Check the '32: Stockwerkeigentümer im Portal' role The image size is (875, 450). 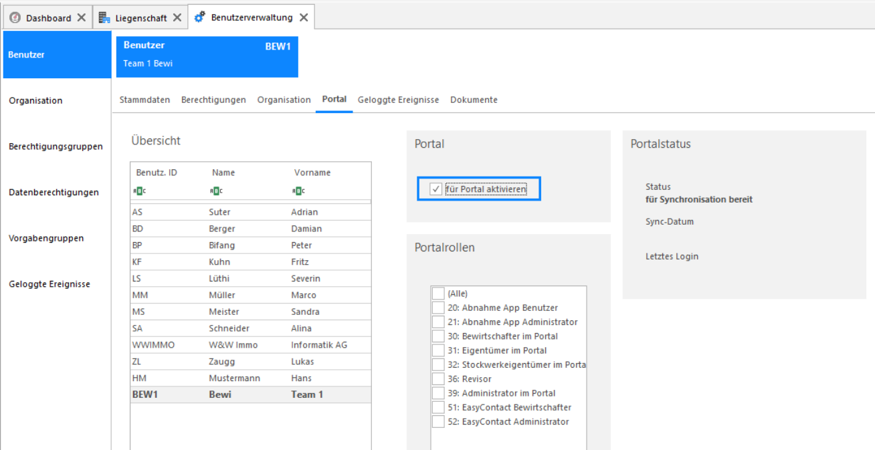[x=438, y=364]
